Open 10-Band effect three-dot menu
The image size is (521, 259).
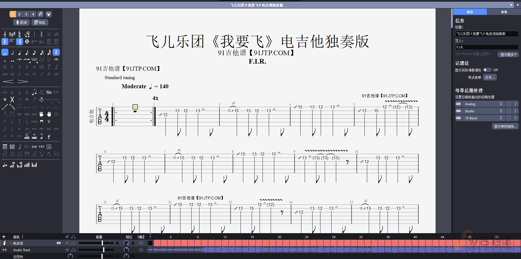[x=516, y=118]
